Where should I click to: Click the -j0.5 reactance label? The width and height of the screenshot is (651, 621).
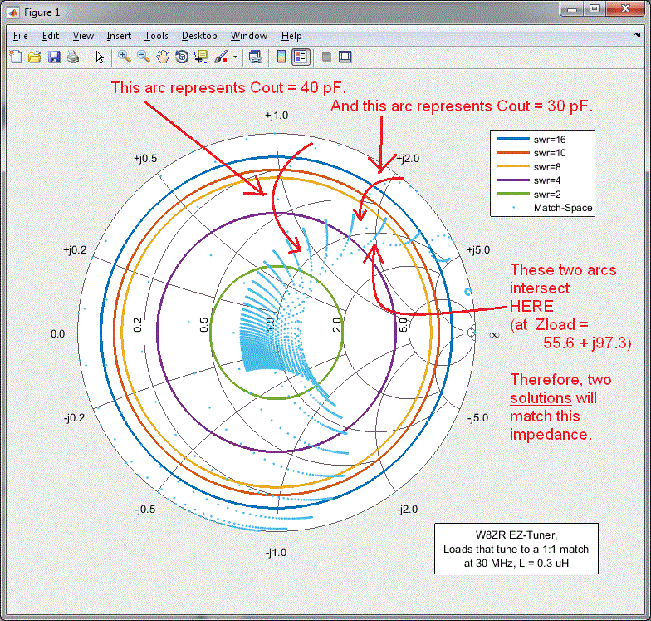click(144, 509)
